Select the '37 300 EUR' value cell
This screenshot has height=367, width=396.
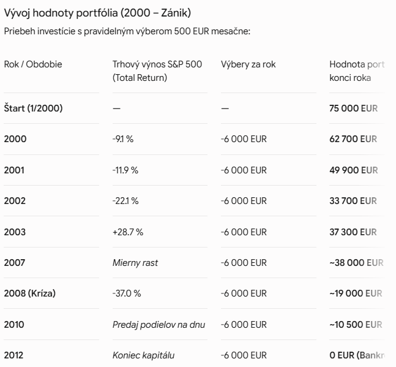pyautogui.click(x=353, y=232)
